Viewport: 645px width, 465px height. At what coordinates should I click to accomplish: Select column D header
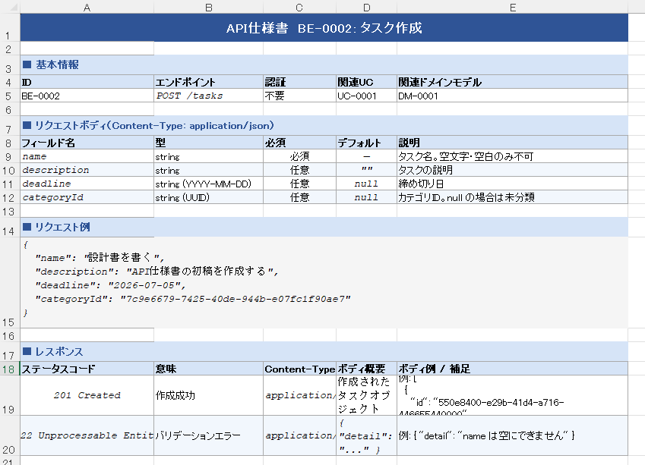tap(366, 7)
